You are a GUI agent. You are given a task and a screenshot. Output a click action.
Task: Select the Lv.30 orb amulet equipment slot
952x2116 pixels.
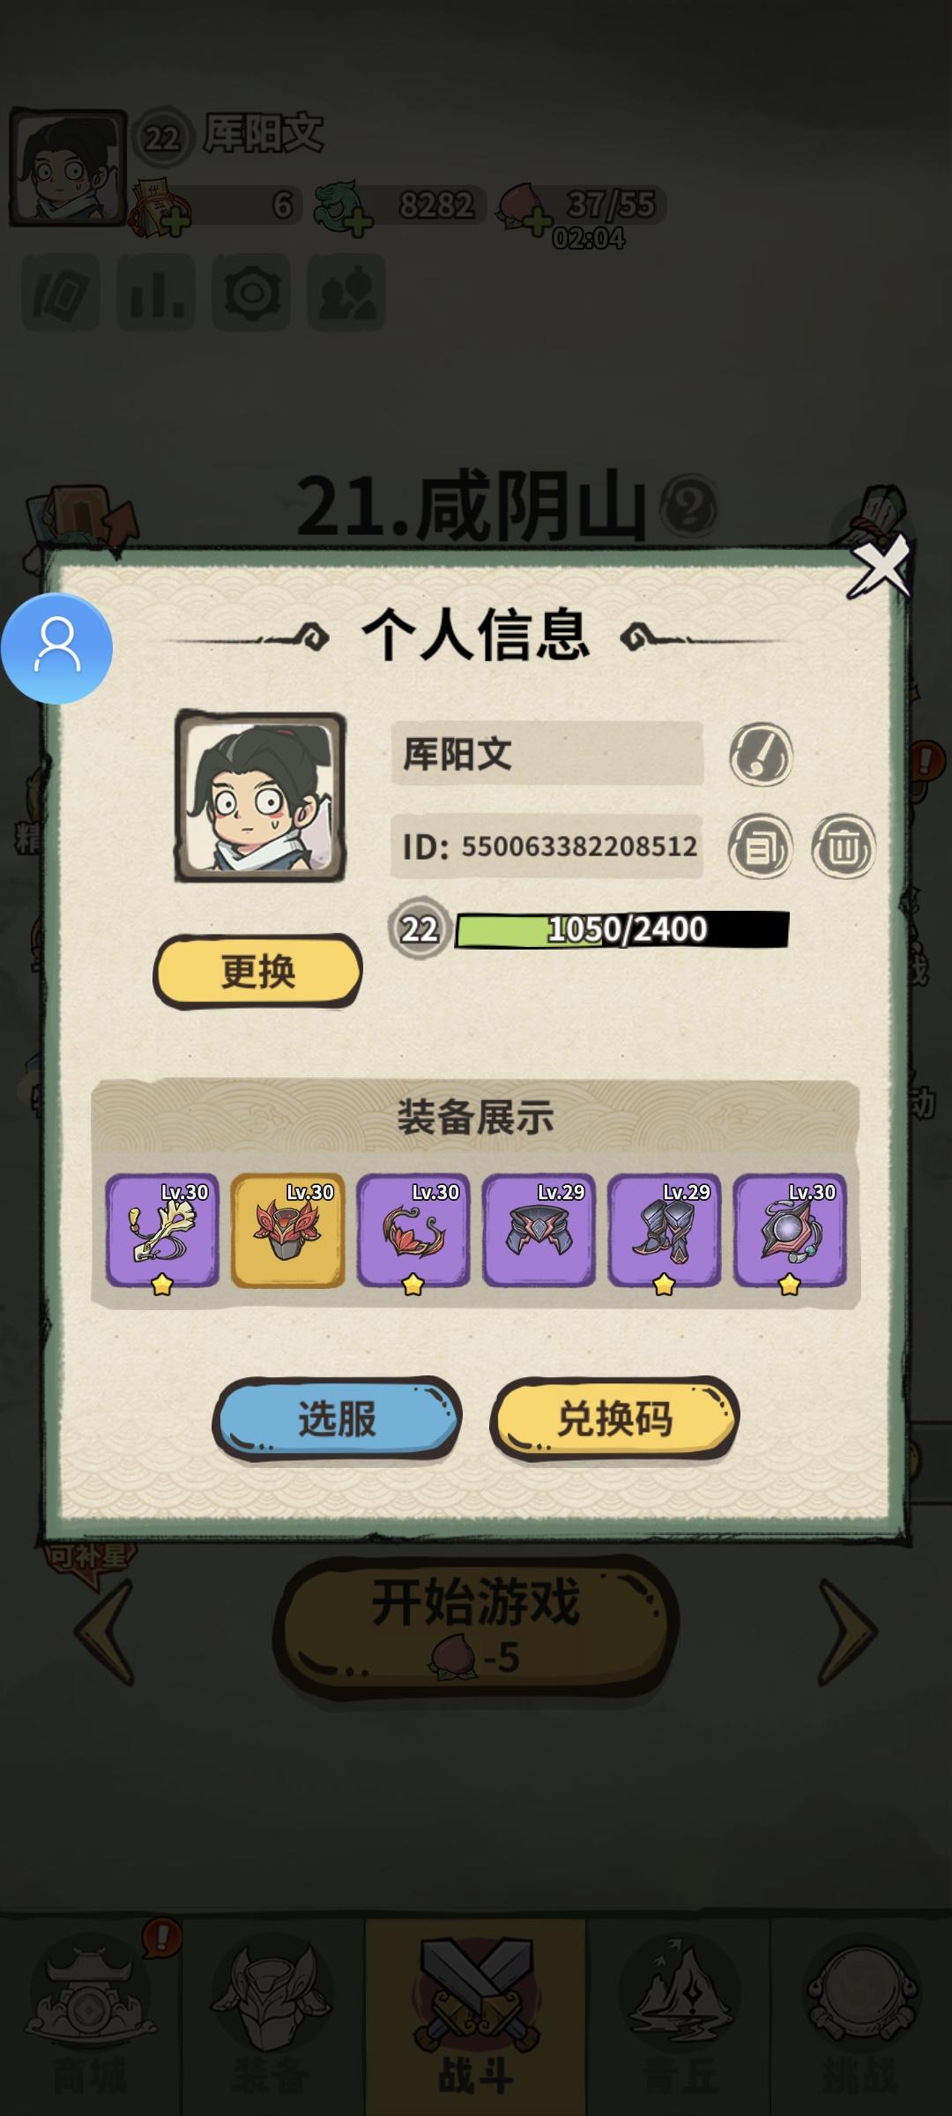tap(791, 1232)
